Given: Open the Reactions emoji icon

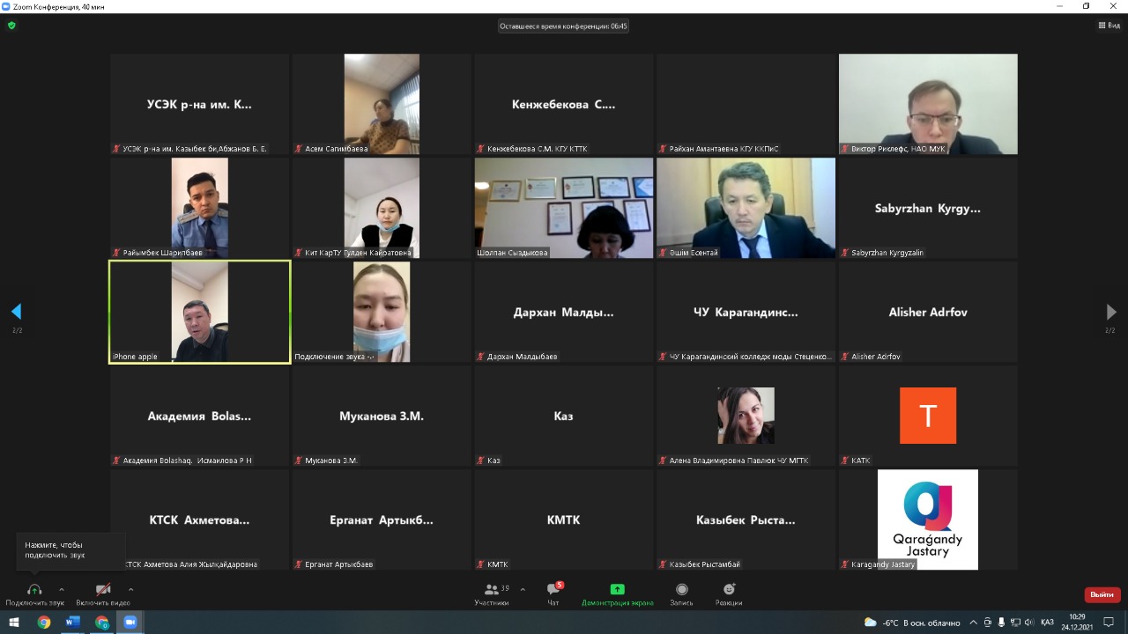Looking at the screenshot, I should [x=729, y=590].
